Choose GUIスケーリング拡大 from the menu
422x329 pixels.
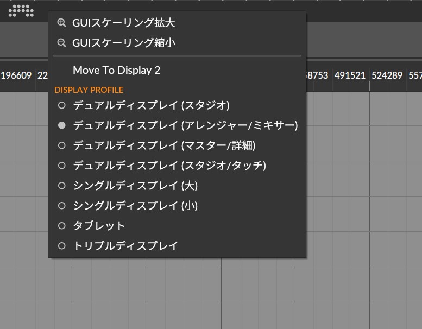(x=123, y=23)
